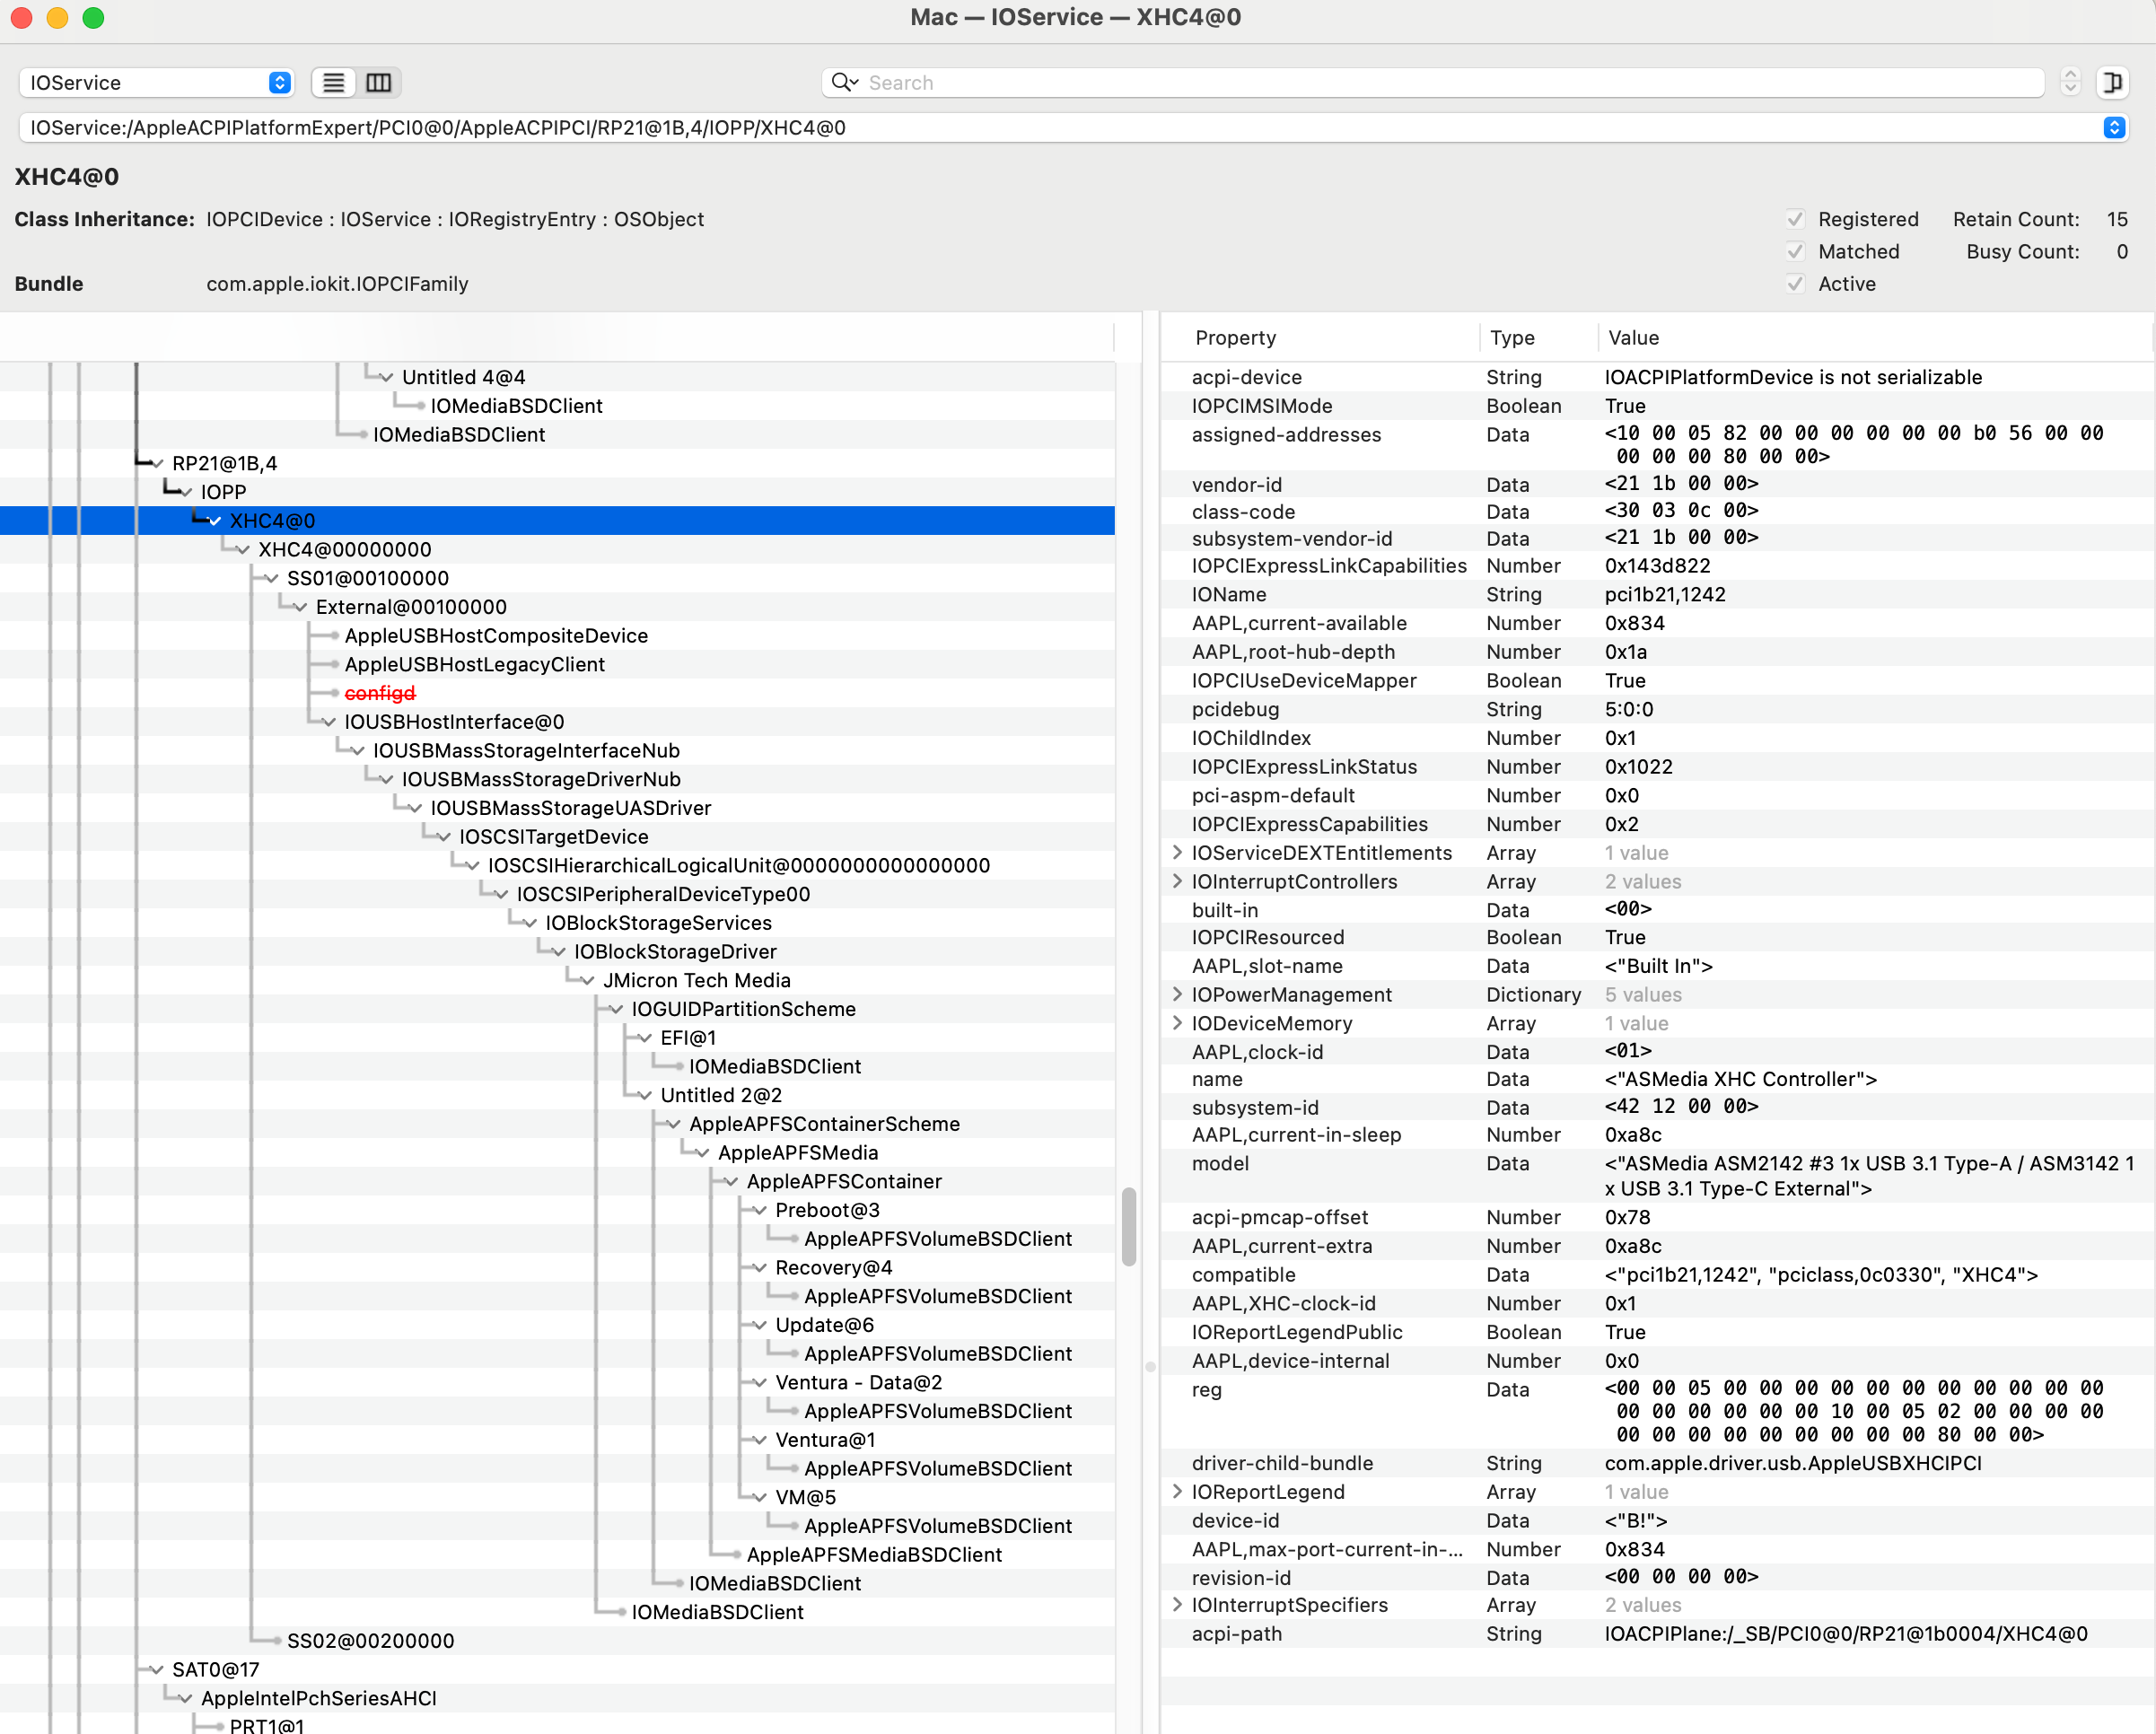Image resolution: width=2156 pixels, height=1734 pixels.
Task: Click the pane split divider handle
Action: tap(1150, 1366)
